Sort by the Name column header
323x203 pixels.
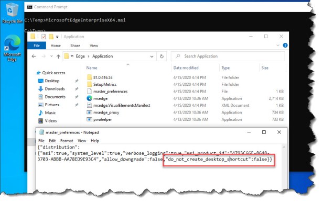pos(92,68)
